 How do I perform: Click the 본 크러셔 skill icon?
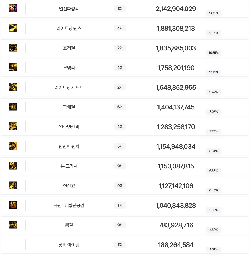pyautogui.click(x=13, y=166)
